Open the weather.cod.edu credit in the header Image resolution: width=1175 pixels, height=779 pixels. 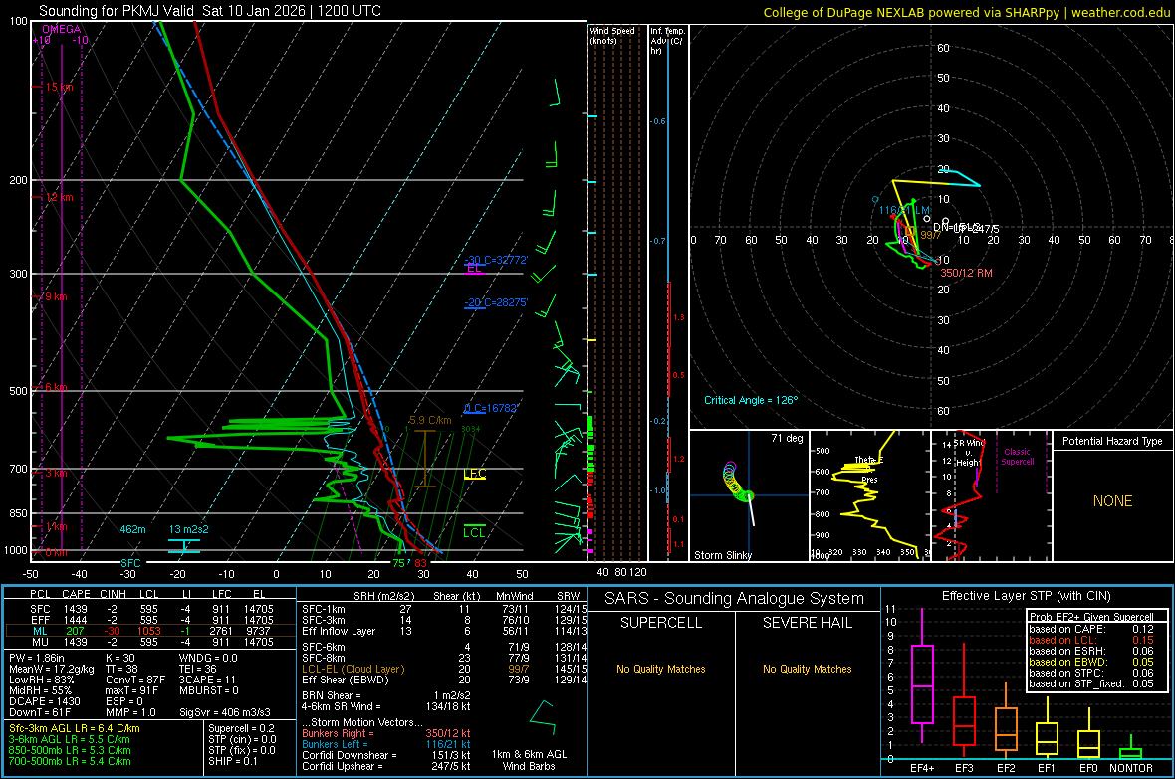point(1120,12)
